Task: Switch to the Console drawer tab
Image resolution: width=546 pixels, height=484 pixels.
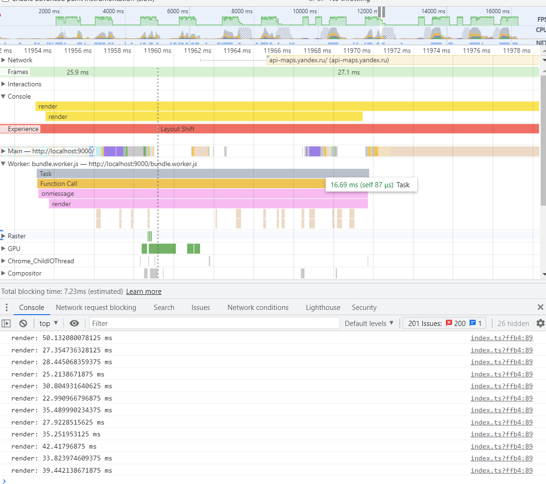Action: 32,308
